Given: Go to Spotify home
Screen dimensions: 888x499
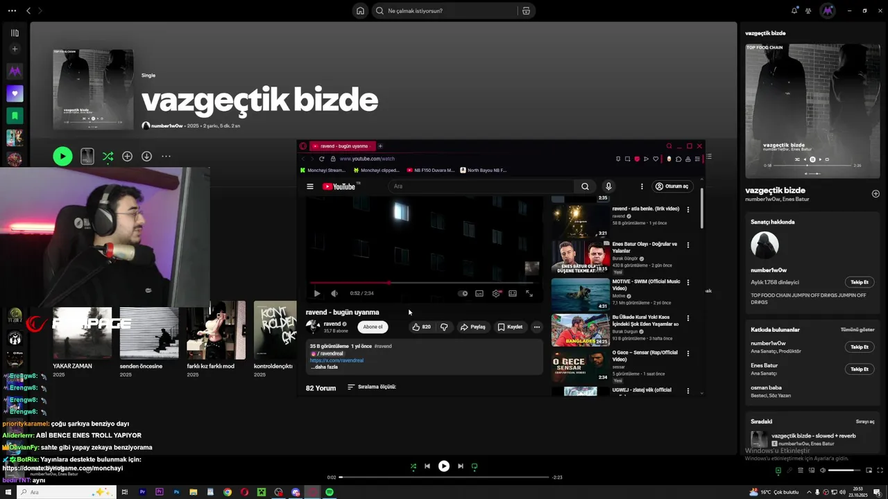Looking at the screenshot, I should click(x=360, y=10).
